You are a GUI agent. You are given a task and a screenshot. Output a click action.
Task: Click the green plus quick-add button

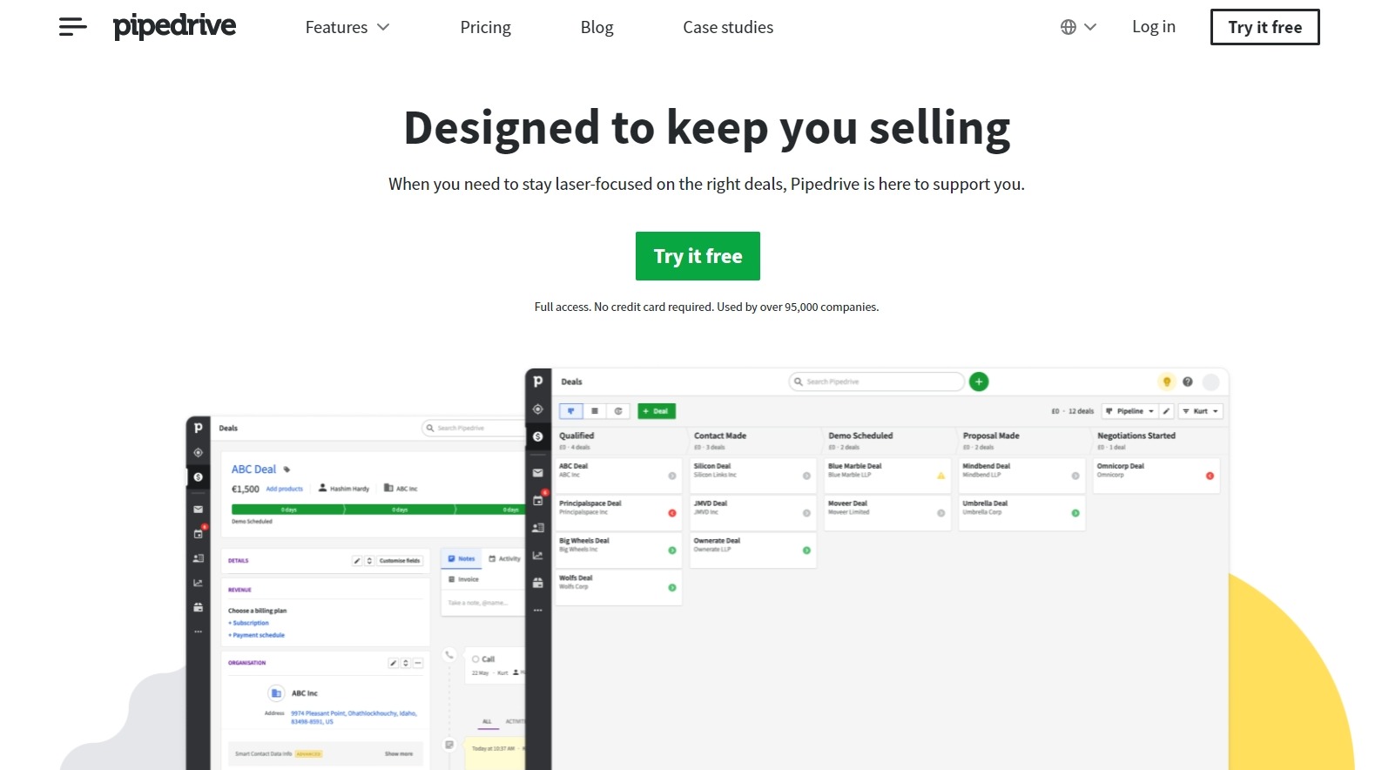click(979, 382)
